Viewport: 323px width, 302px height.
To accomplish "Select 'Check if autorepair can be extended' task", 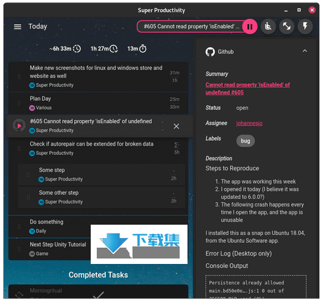I will pyautogui.click(x=98, y=149).
